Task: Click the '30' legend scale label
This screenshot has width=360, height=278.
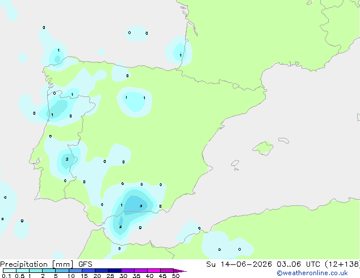Action: [x=123, y=276]
